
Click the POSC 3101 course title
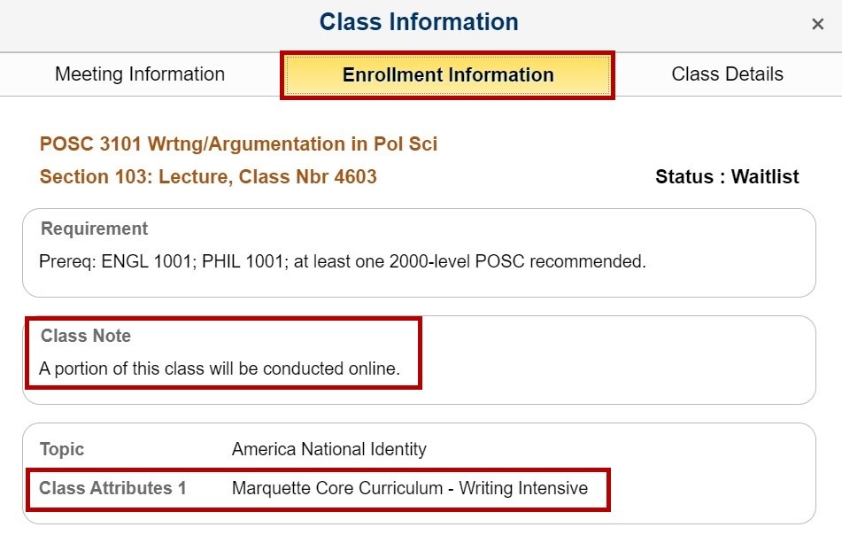point(238,143)
